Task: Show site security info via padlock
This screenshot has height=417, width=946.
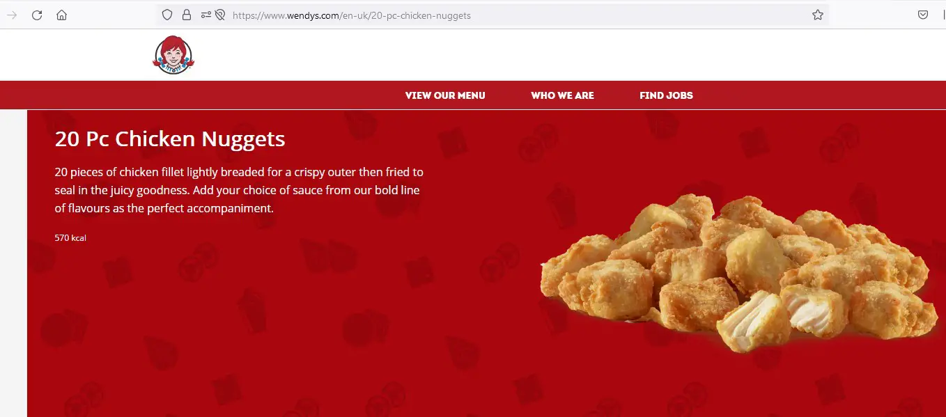Action: pyautogui.click(x=186, y=15)
